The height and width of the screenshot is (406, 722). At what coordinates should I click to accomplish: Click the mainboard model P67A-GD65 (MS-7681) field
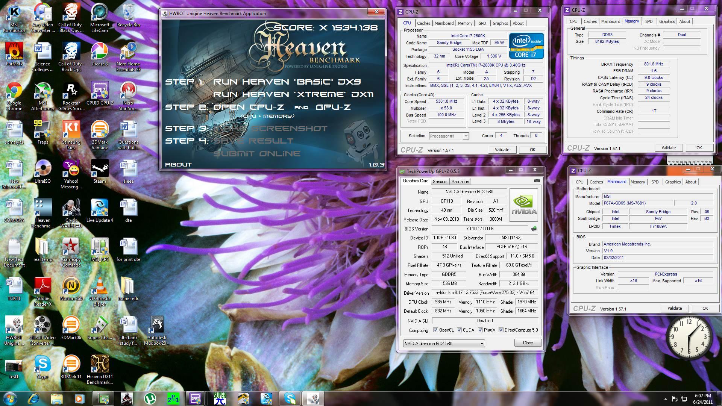click(x=637, y=203)
